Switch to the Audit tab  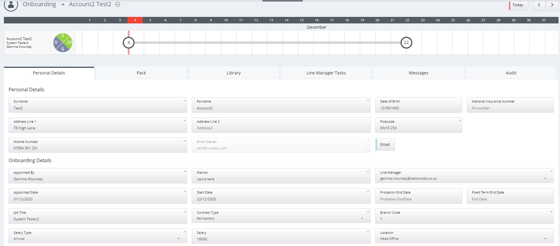pyautogui.click(x=511, y=73)
